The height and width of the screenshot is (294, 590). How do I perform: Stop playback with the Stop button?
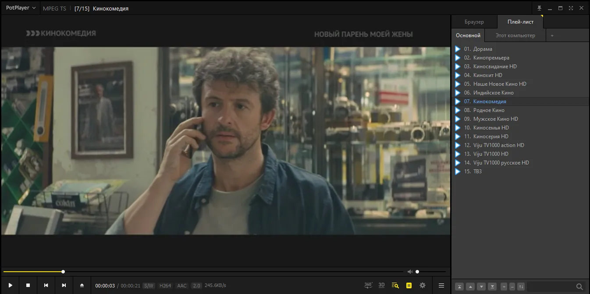pyautogui.click(x=28, y=285)
